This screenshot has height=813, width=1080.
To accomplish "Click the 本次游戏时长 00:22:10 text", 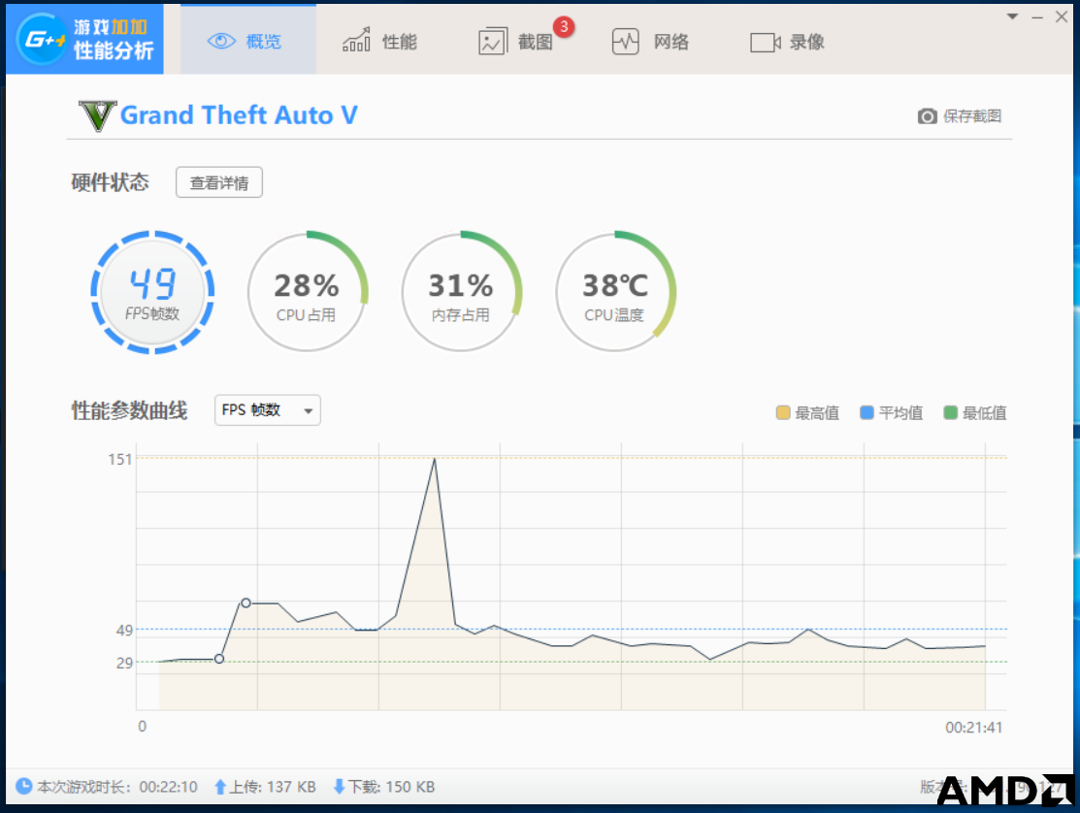I will click(x=117, y=787).
